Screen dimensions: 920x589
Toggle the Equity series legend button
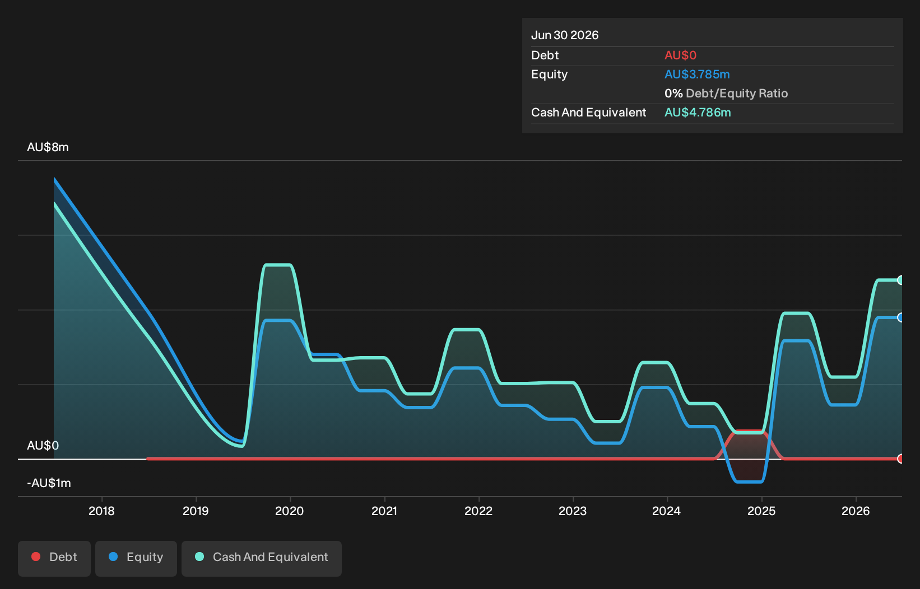pyautogui.click(x=136, y=558)
